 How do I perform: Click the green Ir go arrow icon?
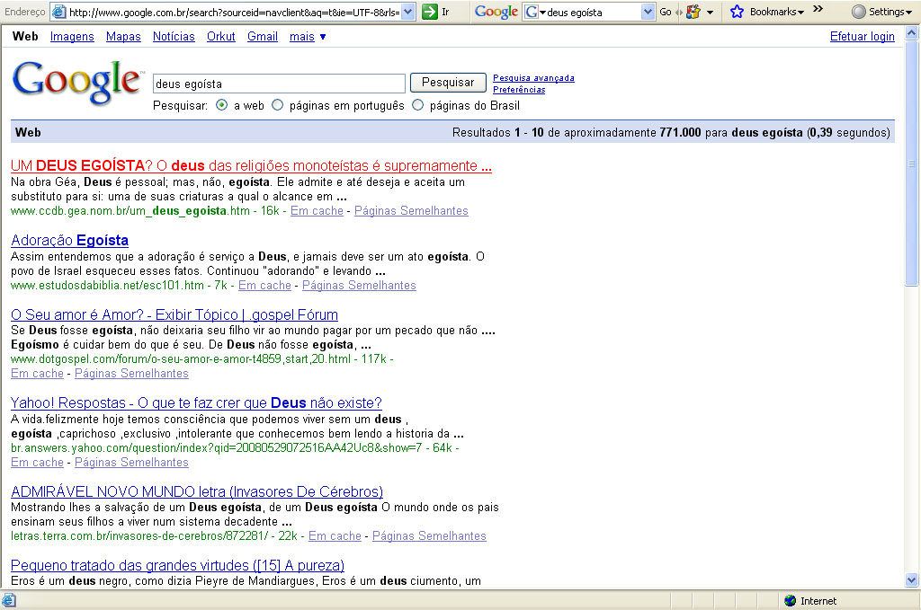[430, 12]
